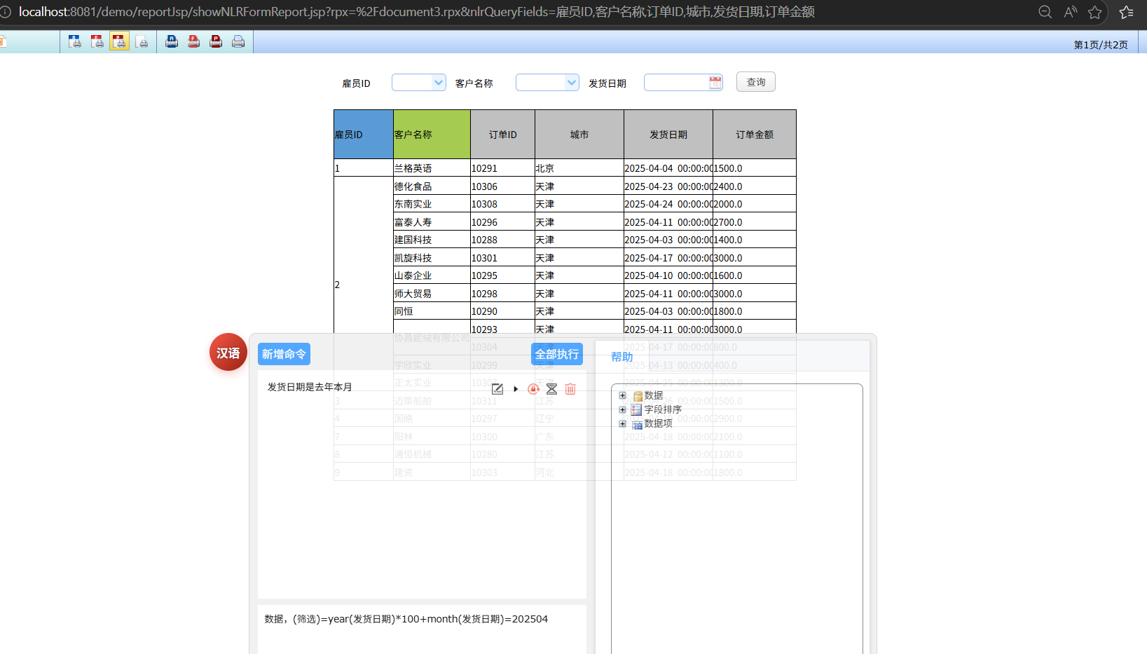Image resolution: width=1147 pixels, height=654 pixels.
Task: Run the command with the play arrow
Action: [x=516, y=389]
